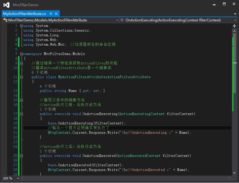This screenshot has width=239, height=183.
Task: Click the reference count above Name property
Action: tap(47, 86)
